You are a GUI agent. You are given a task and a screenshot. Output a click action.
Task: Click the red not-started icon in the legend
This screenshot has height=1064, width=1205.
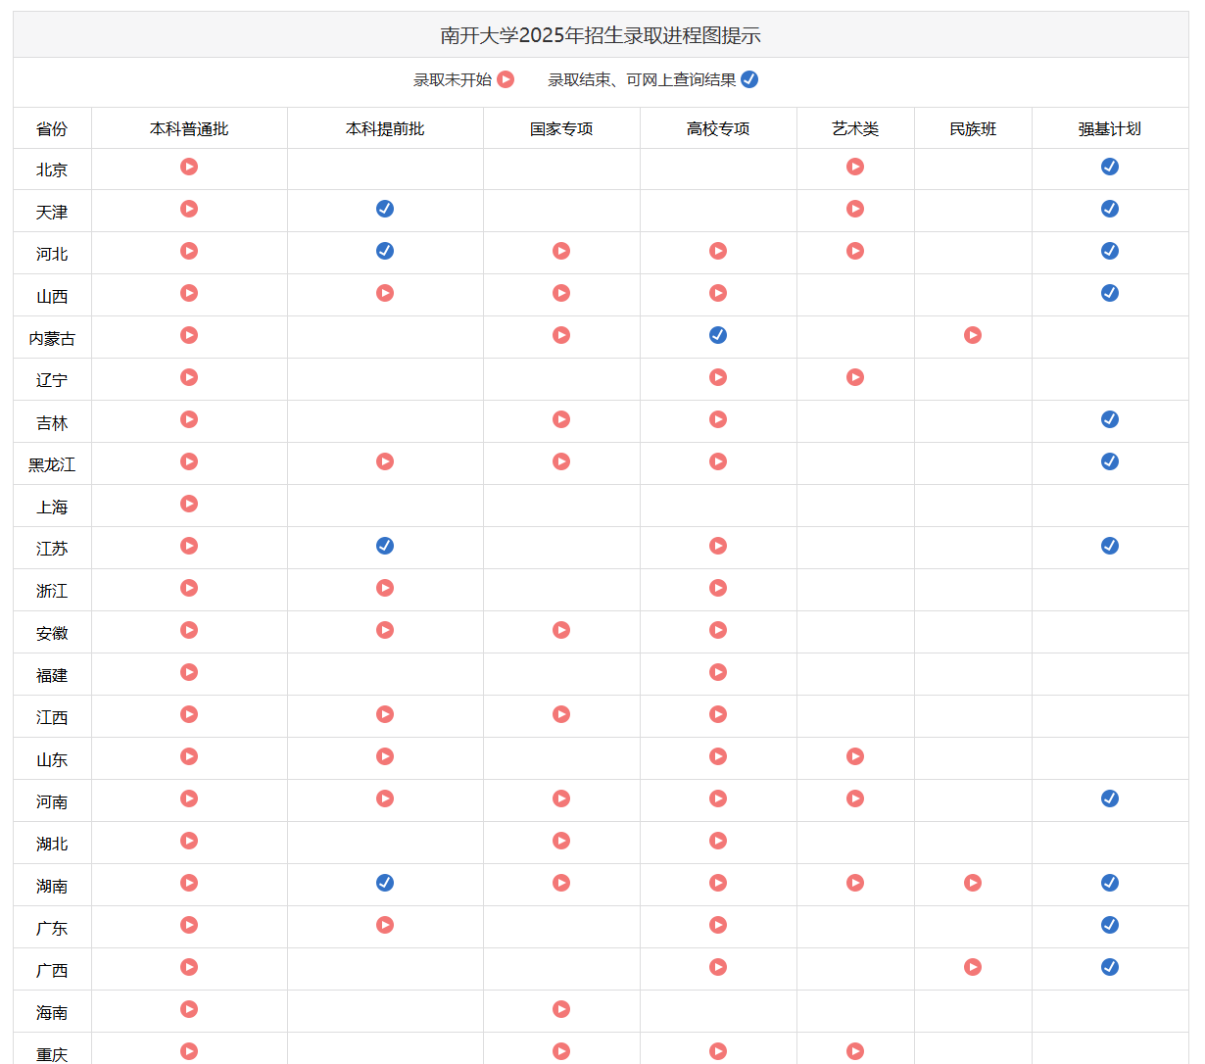coord(506,79)
